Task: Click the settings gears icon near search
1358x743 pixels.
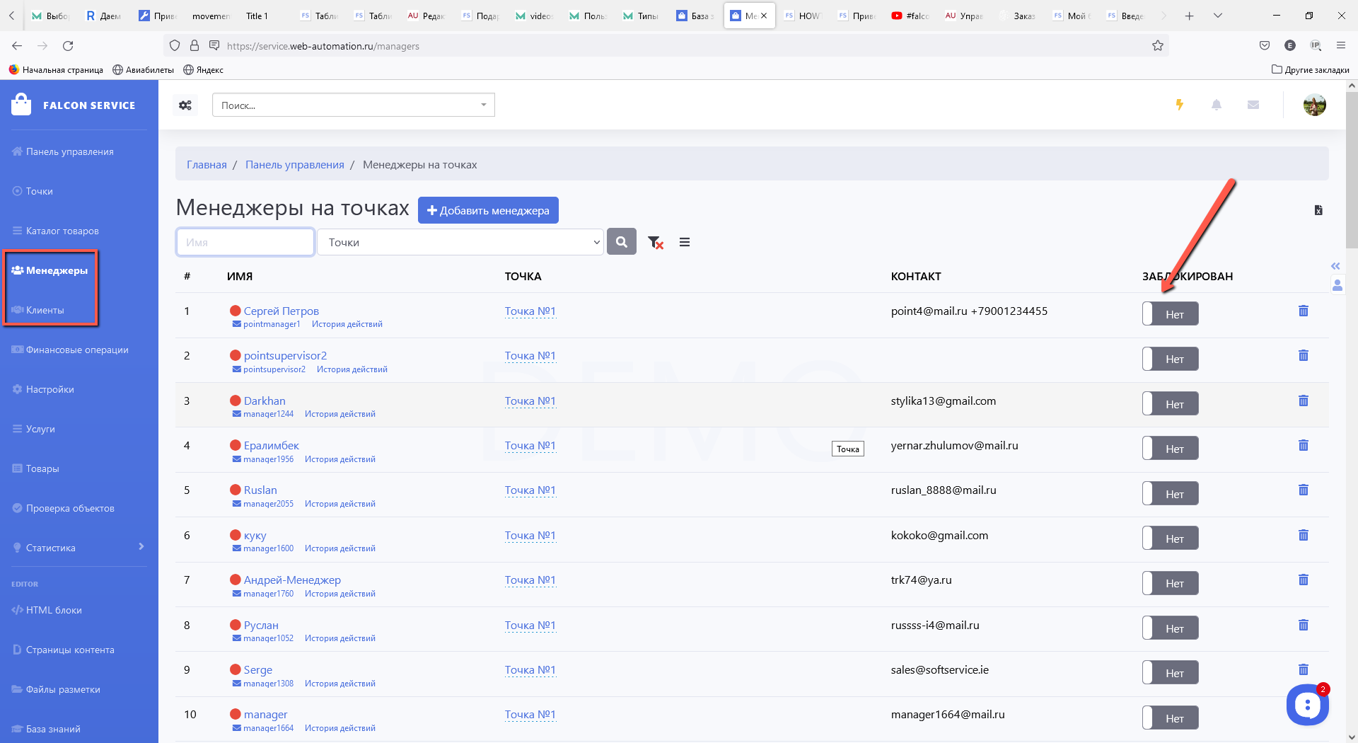Action: click(185, 105)
